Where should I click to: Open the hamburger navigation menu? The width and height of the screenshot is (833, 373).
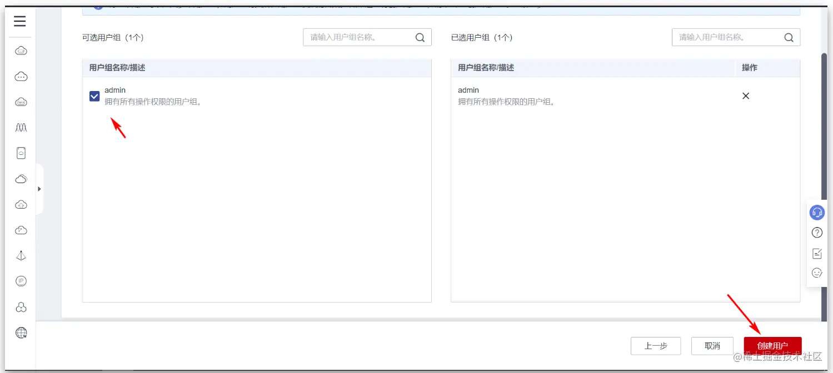coord(19,21)
